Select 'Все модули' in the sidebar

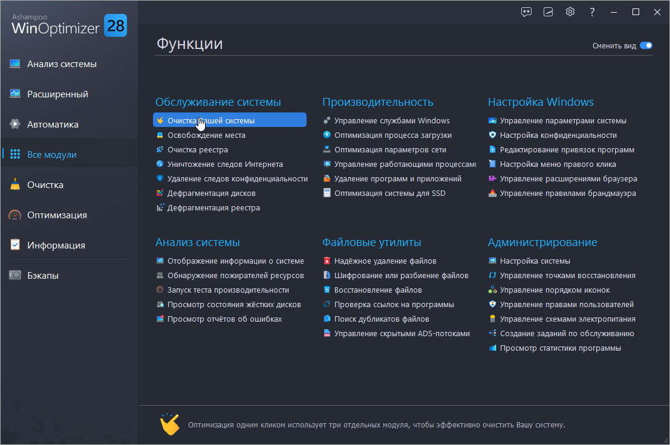click(52, 155)
